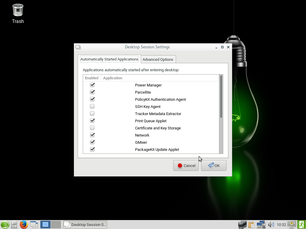Click the network tray icon
Screen dimensions: 306x229
(261, 225)
